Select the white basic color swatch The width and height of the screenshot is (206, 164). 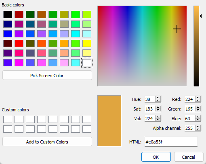coord(87,63)
